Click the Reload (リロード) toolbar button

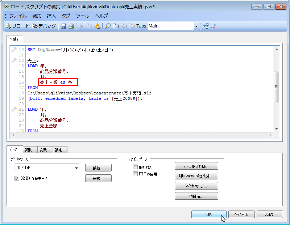point(17,26)
